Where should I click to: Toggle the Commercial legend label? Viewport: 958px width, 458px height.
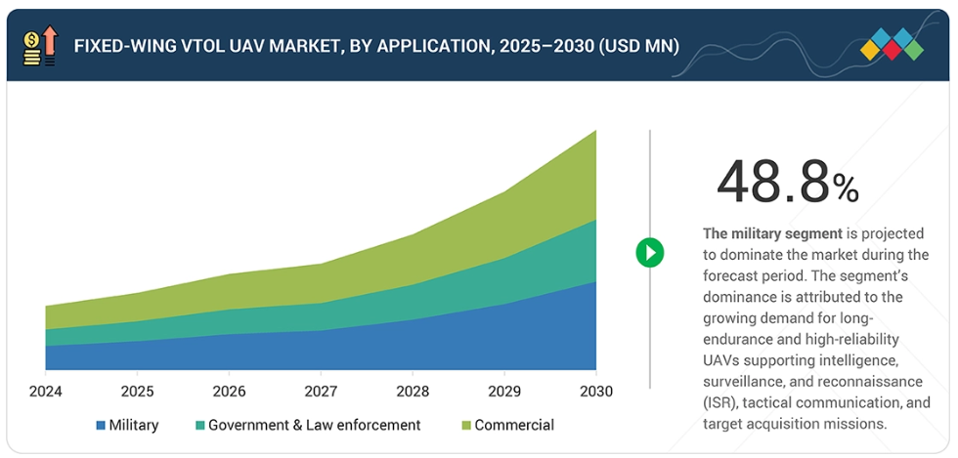point(514,426)
